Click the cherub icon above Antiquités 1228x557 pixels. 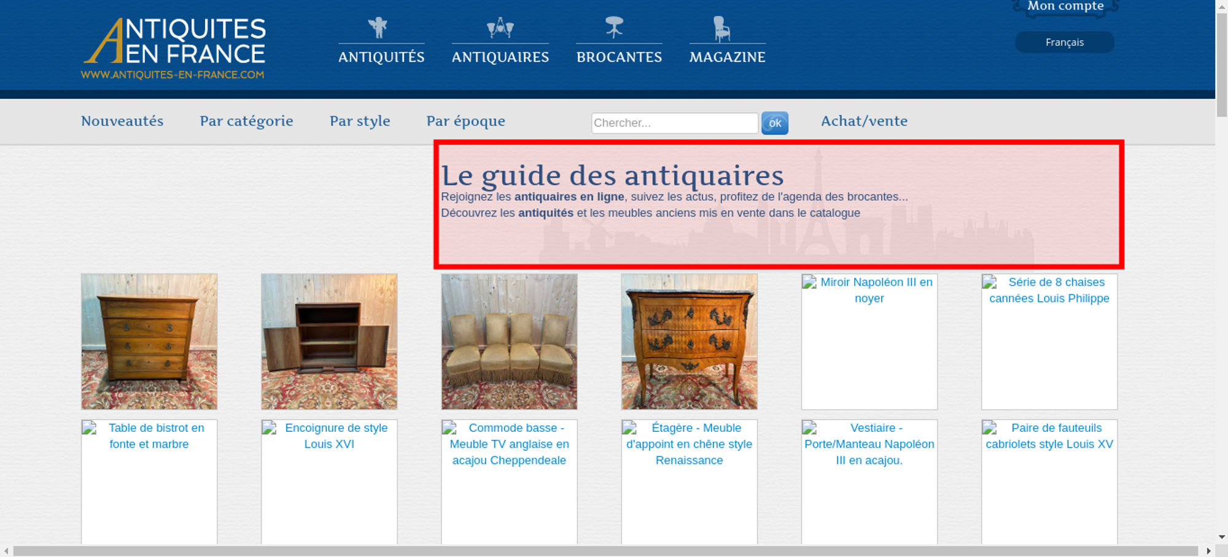(x=378, y=28)
